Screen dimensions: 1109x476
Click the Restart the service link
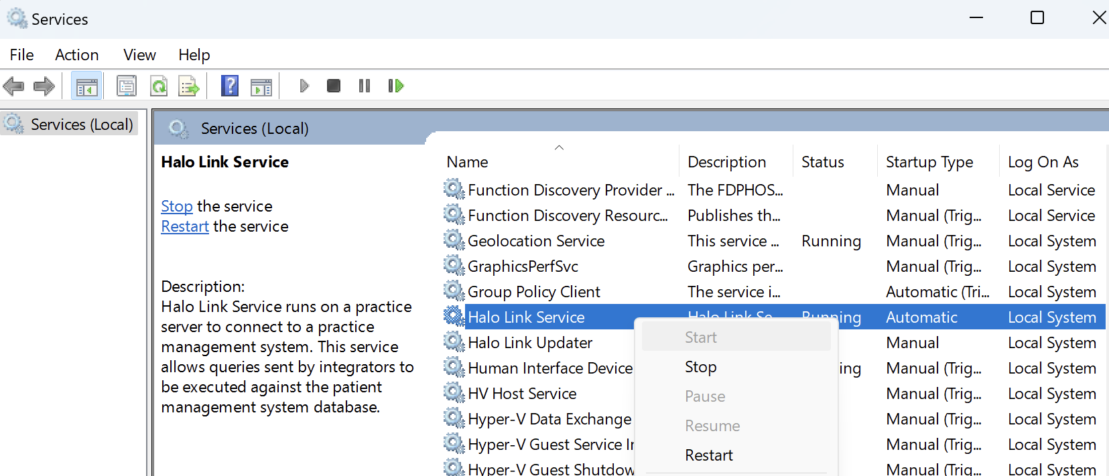point(185,226)
